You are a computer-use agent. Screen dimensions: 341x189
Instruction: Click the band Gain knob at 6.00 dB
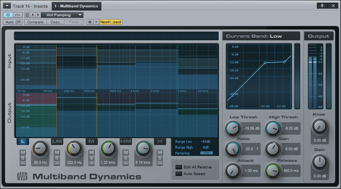tap(273, 149)
